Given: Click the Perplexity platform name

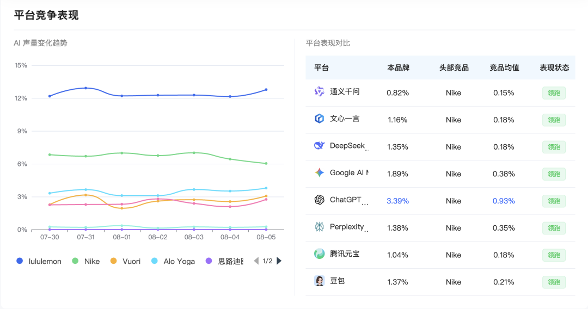Looking at the screenshot, I should tap(347, 227).
